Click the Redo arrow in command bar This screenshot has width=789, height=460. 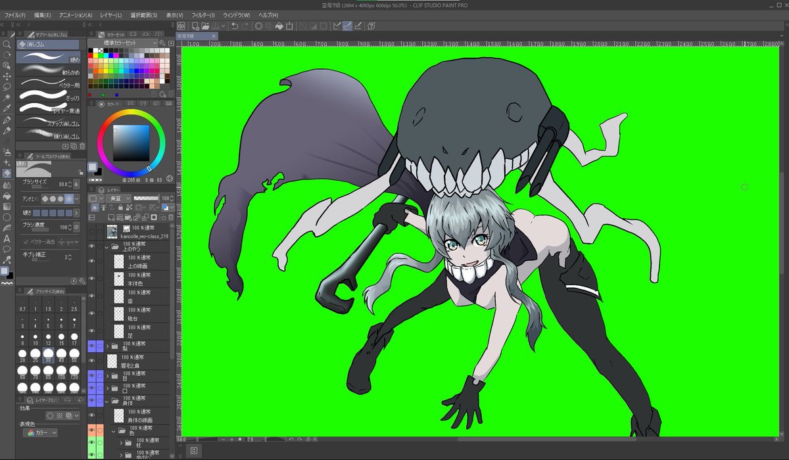click(x=245, y=26)
